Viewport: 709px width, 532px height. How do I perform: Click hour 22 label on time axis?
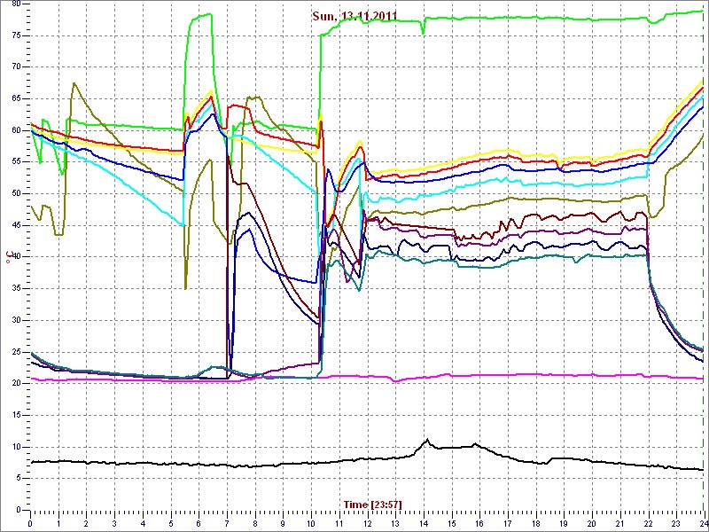649,523
